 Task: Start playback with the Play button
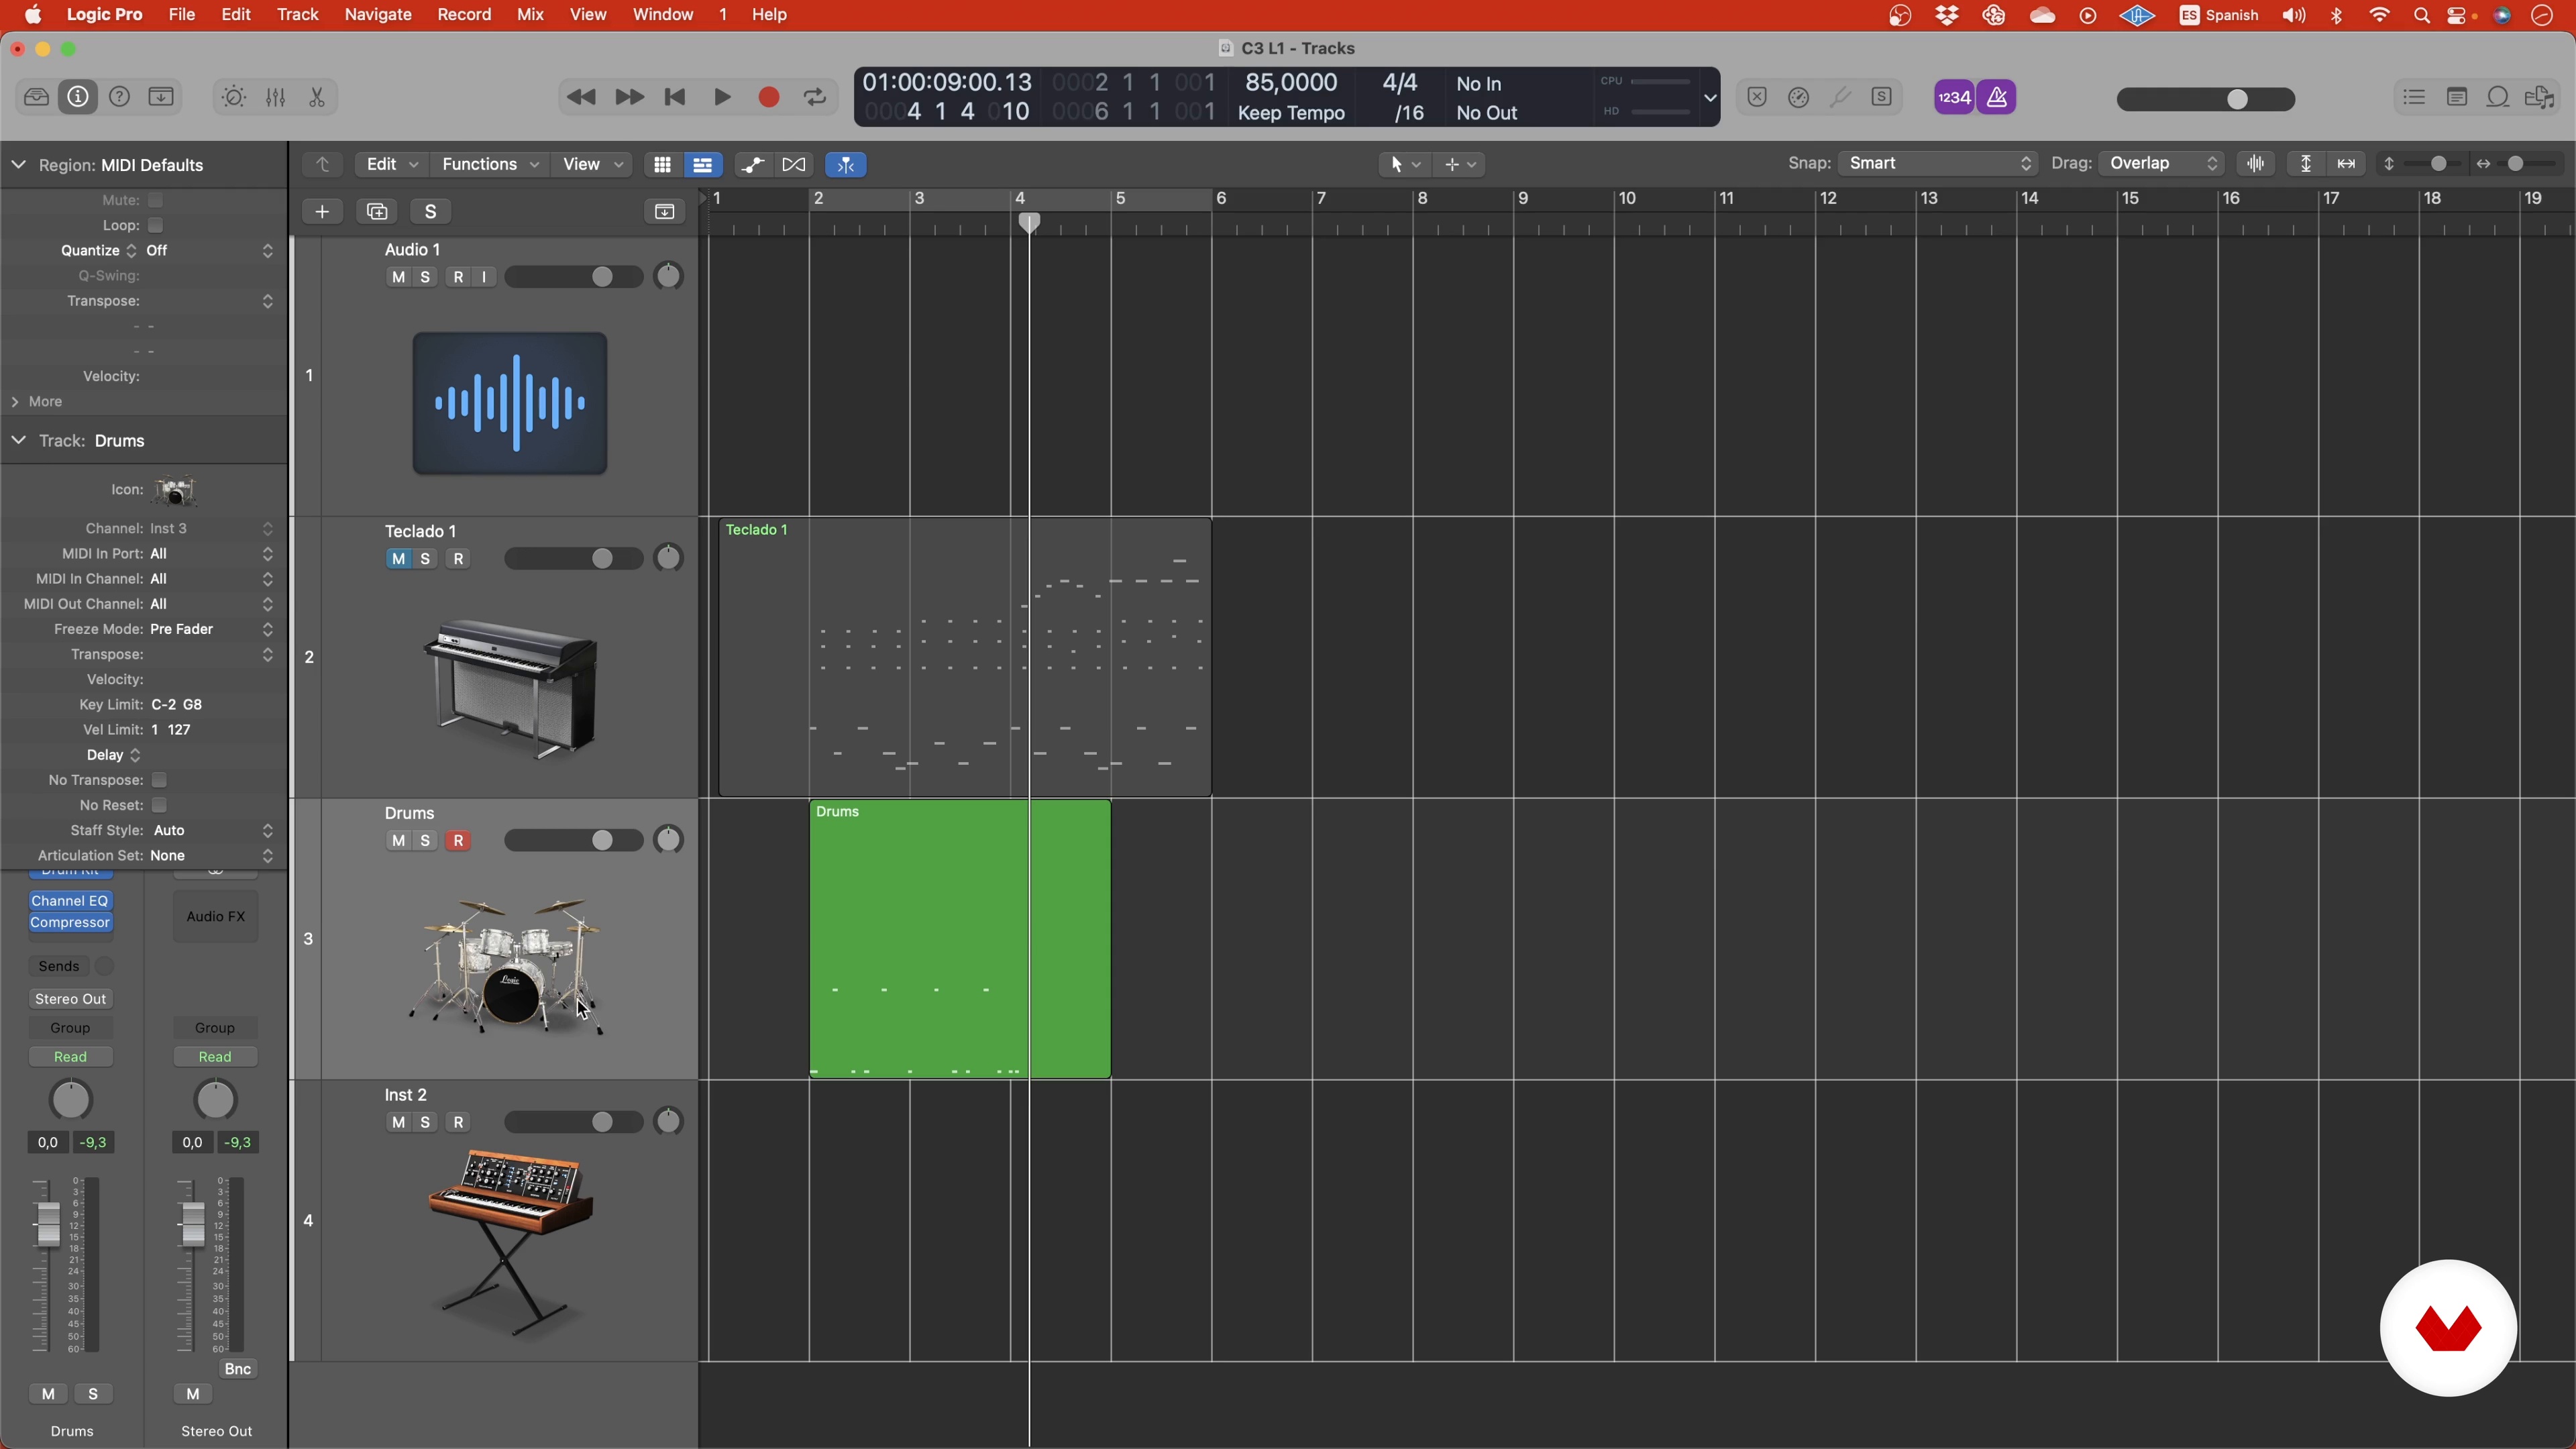722,97
